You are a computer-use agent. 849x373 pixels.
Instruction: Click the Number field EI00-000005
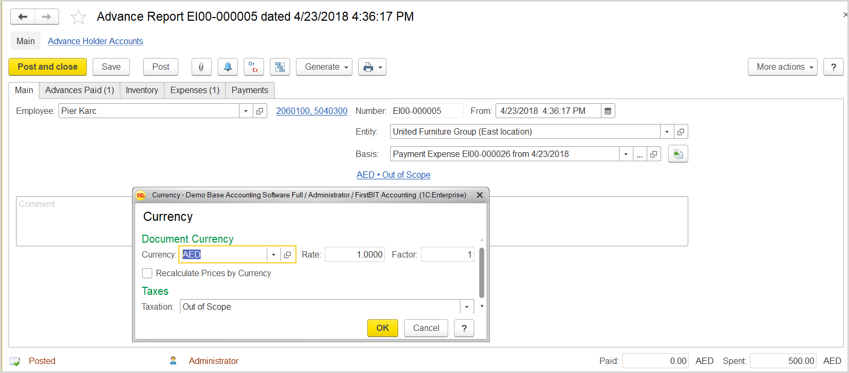pyautogui.click(x=426, y=111)
